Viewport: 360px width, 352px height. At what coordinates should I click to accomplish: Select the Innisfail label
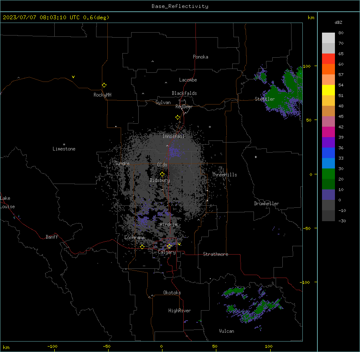[x=173, y=136]
